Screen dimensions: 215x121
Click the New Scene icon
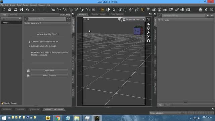[4, 10]
